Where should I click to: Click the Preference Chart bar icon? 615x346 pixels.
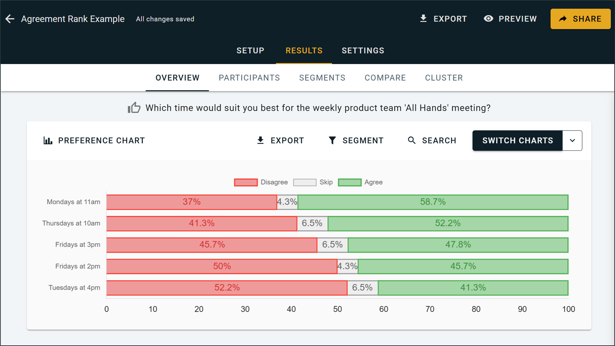[x=48, y=141]
